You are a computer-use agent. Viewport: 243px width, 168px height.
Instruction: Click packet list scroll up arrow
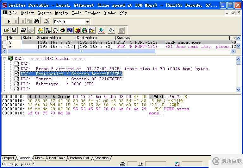tap(238, 38)
